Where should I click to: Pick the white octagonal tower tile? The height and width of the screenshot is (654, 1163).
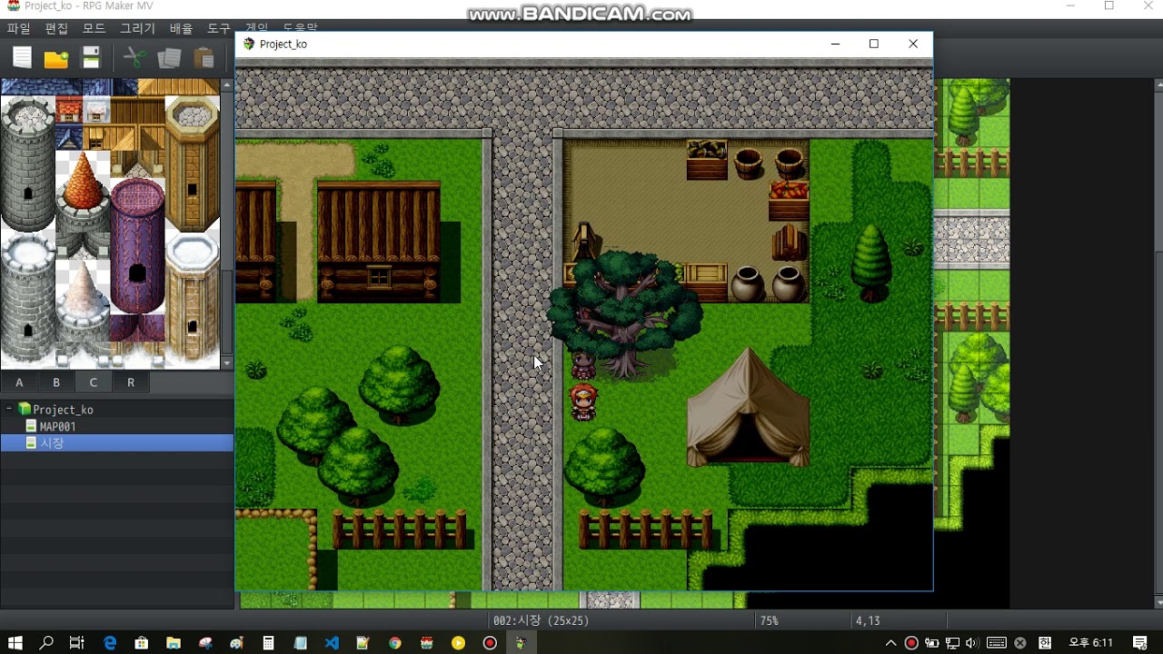pos(192,300)
